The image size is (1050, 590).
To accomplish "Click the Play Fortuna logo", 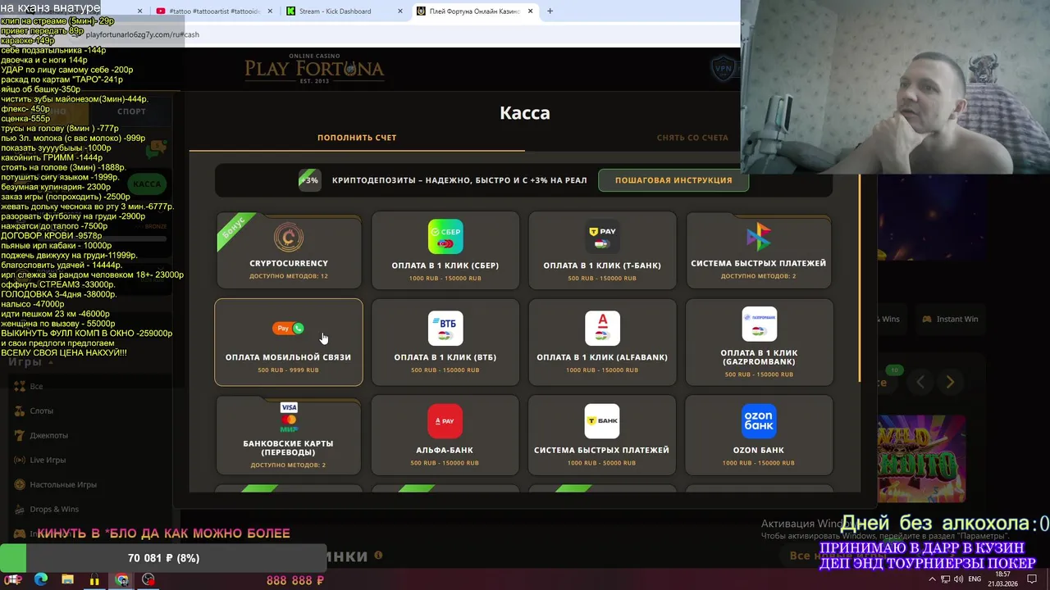I will coord(314,69).
